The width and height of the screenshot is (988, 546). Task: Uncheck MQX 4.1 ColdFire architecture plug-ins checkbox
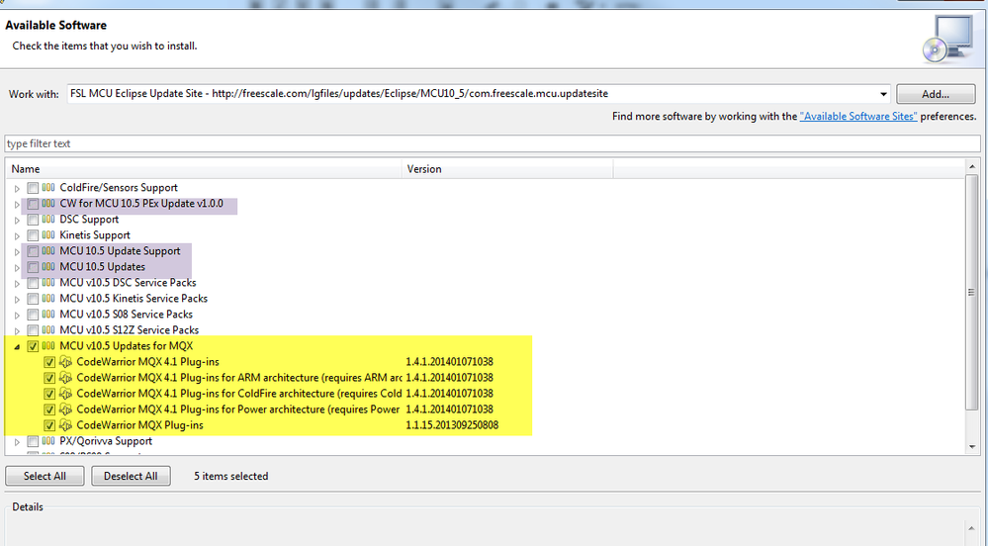pos(49,394)
